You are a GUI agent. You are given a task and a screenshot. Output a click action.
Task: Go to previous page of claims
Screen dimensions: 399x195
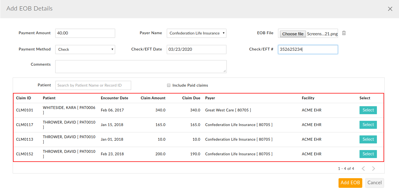click(363, 169)
